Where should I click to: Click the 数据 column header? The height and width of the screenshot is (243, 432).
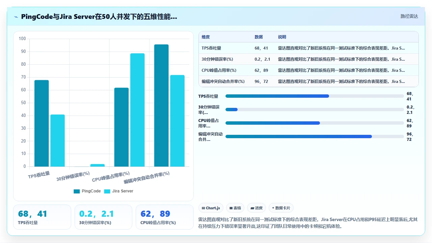click(x=259, y=37)
